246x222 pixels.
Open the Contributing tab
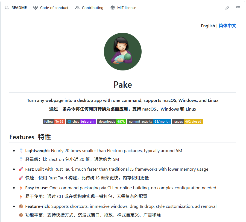89,8
